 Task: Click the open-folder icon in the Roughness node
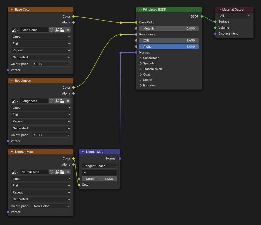tap(62, 101)
